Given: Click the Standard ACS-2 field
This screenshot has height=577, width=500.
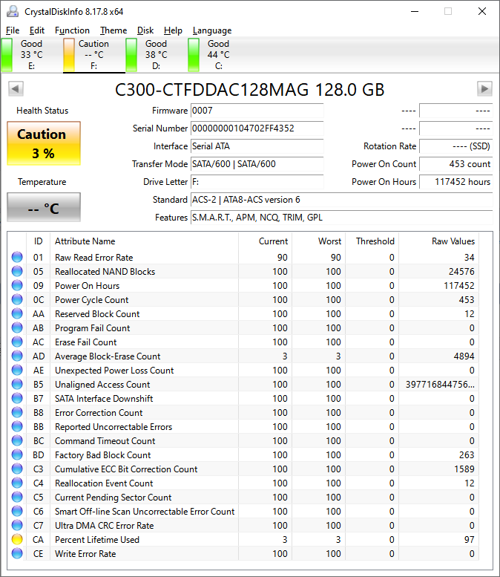Looking at the screenshot, I should point(341,200).
